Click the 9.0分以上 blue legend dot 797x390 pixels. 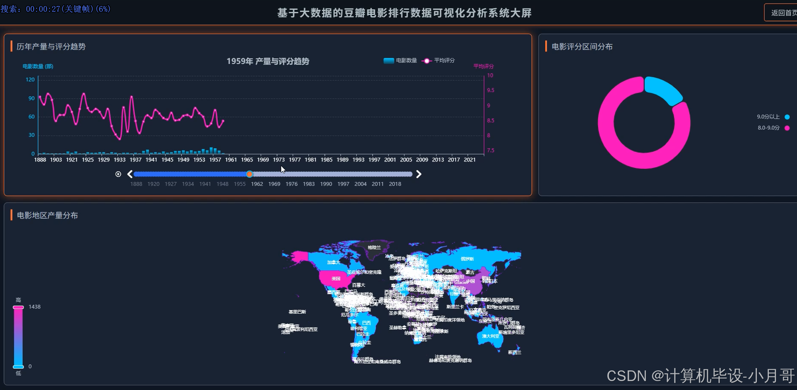click(787, 116)
